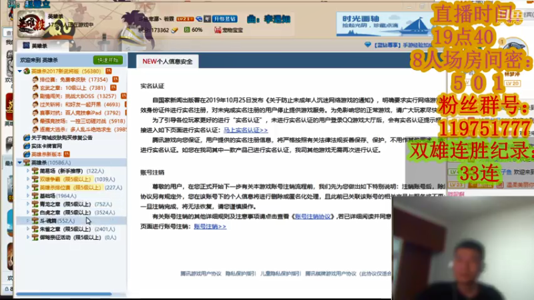Collapse the 英雄杀2017新武将版 node
Image resolution: width=534 pixels, height=300 pixels.
[20, 71]
